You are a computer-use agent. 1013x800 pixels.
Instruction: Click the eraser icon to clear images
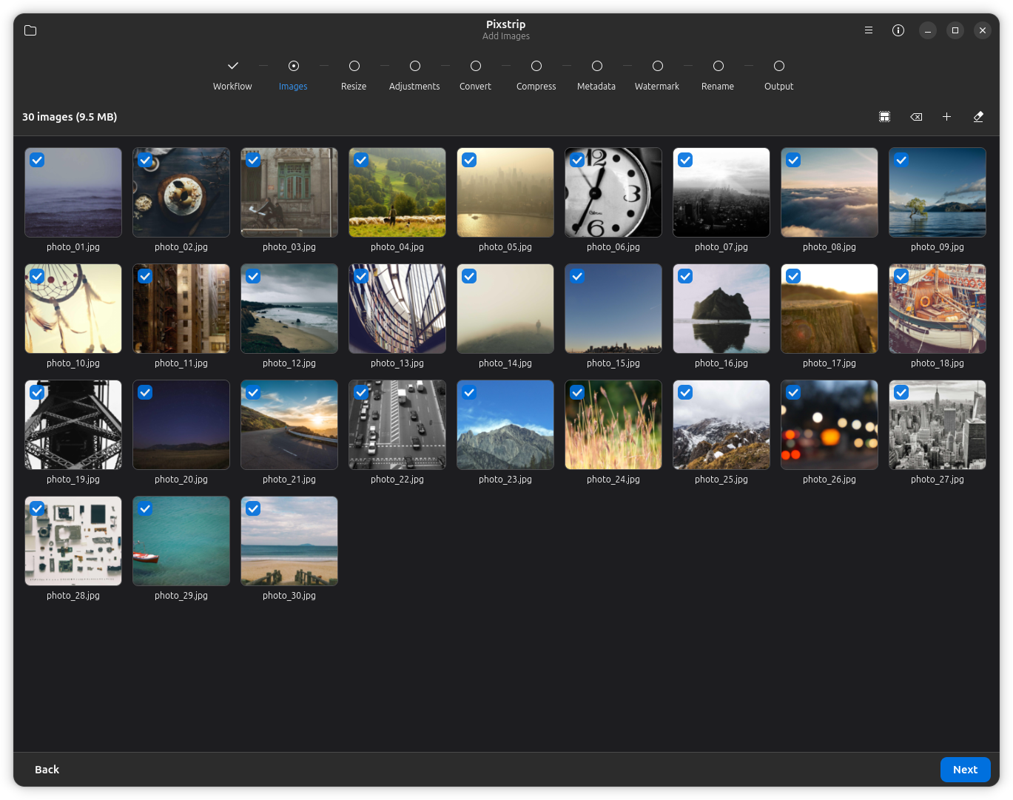point(978,117)
